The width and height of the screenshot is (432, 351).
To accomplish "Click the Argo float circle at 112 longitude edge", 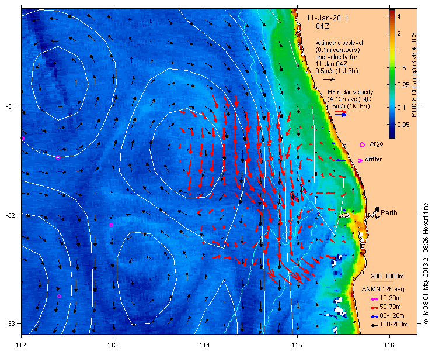I will [x=23, y=139].
